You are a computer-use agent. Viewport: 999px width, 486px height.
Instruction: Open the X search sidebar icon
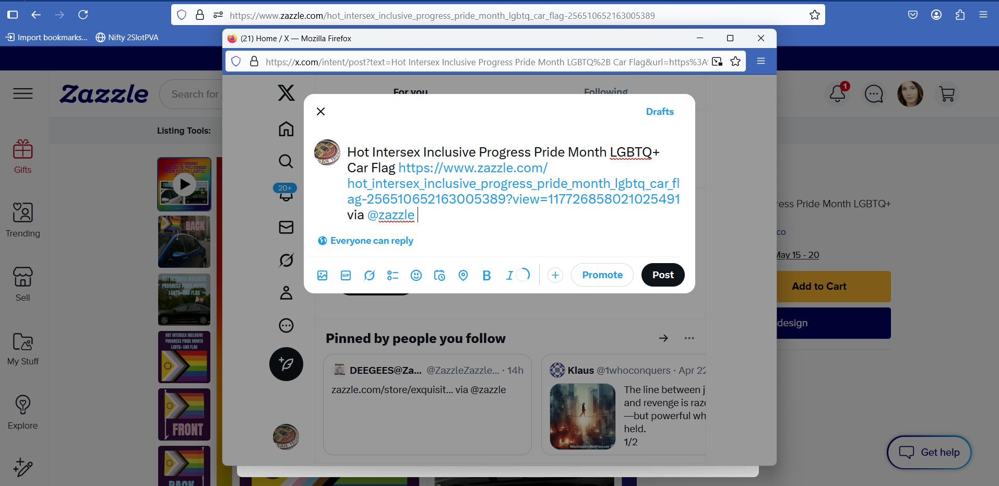click(286, 161)
